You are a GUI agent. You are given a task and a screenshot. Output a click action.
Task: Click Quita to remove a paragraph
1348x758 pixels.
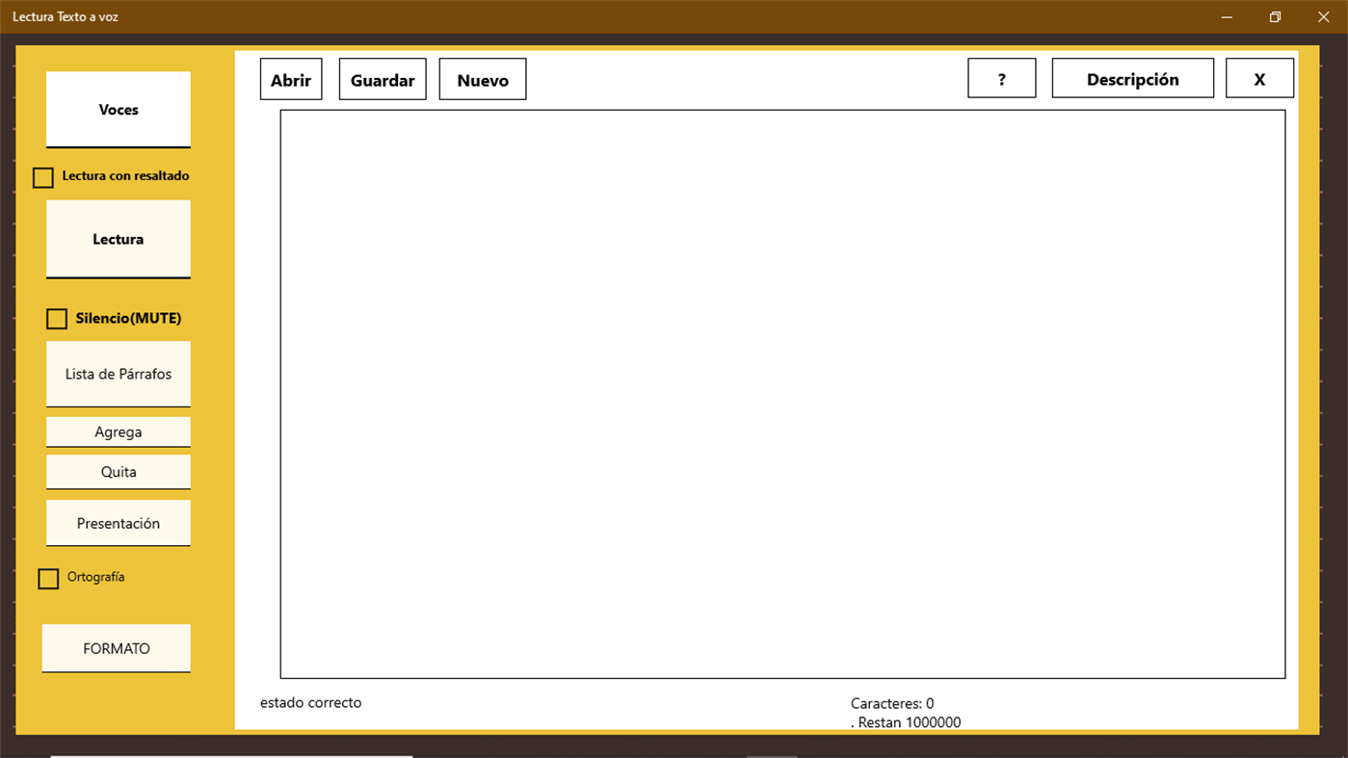click(118, 471)
